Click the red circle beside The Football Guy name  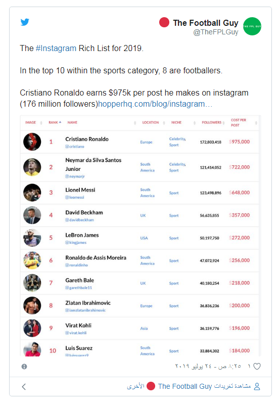pyautogui.click(x=164, y=22)
